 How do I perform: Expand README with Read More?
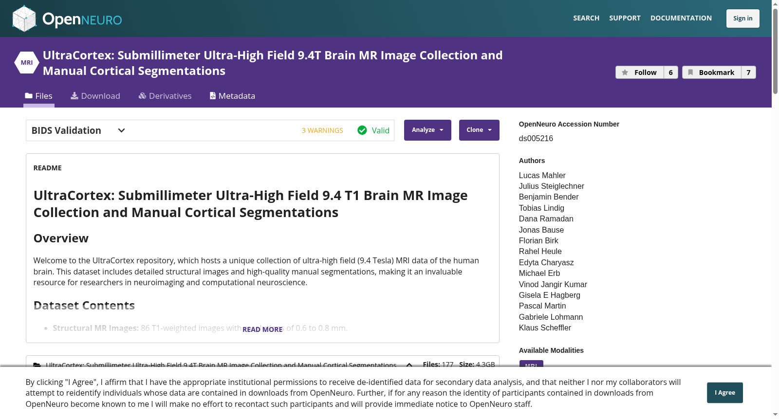pos(262,329)
